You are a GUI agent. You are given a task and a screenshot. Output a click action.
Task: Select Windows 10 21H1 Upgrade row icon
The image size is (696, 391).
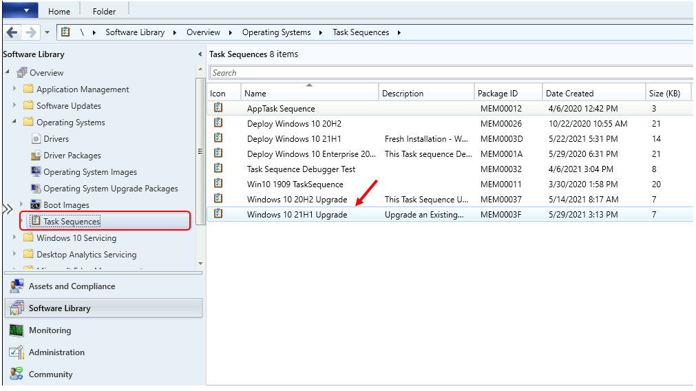[x=218, y=213]
